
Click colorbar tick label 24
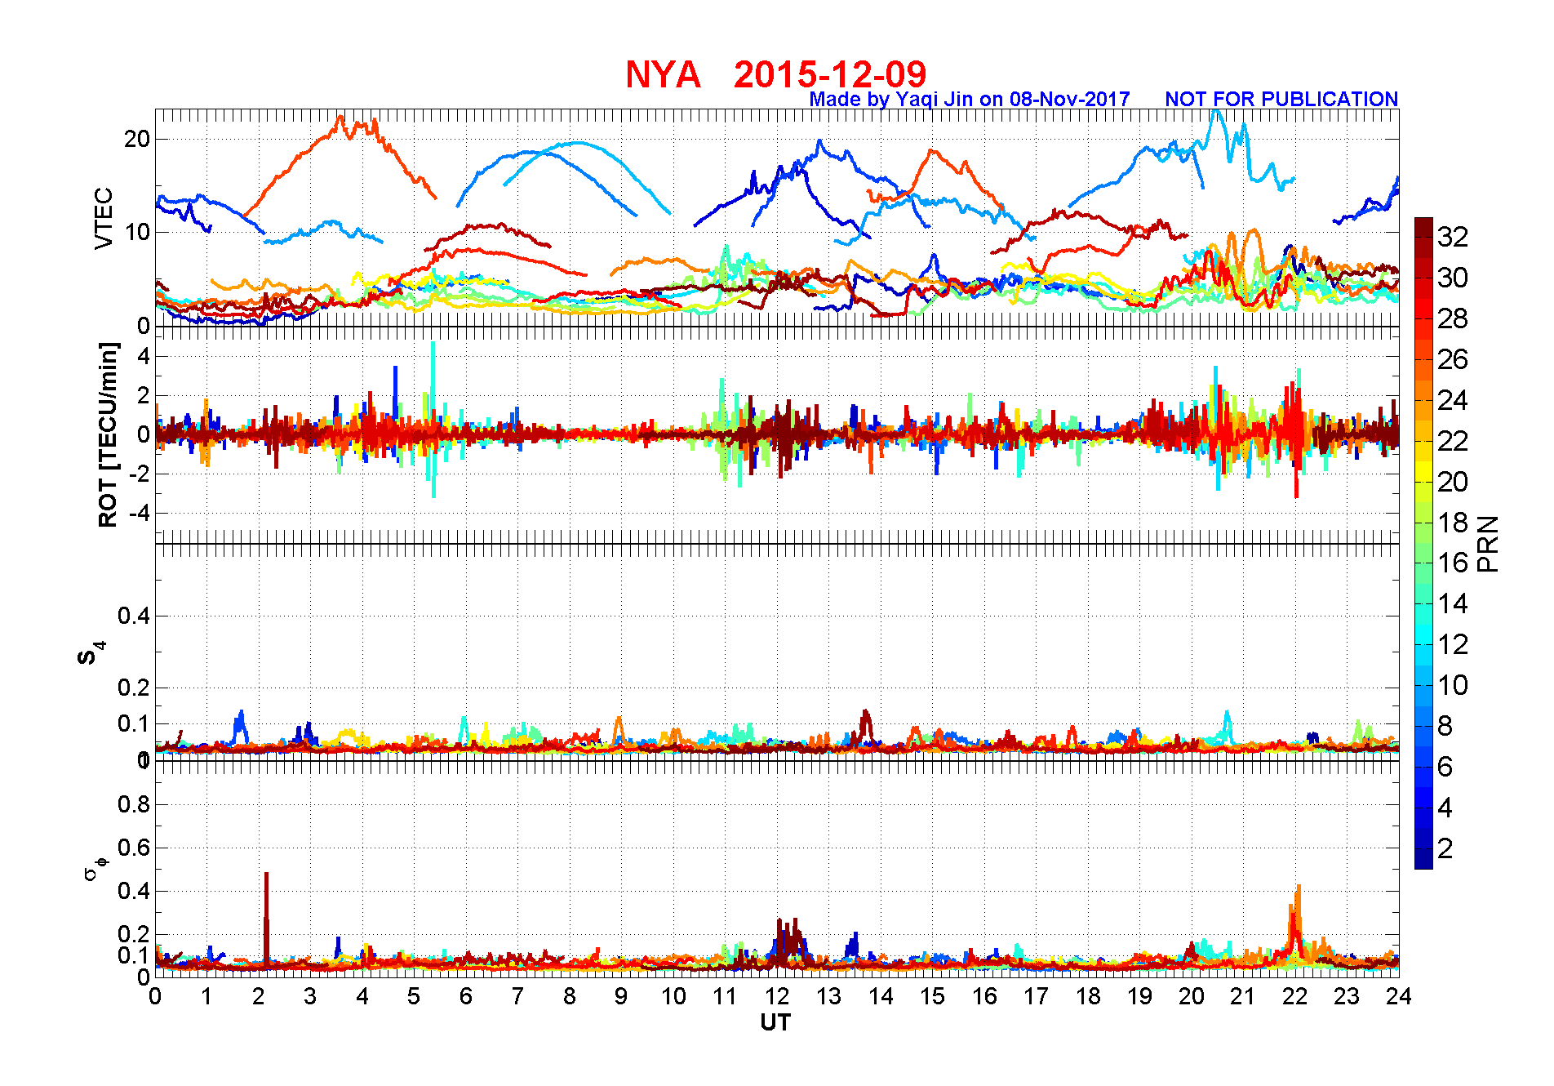1453,400
